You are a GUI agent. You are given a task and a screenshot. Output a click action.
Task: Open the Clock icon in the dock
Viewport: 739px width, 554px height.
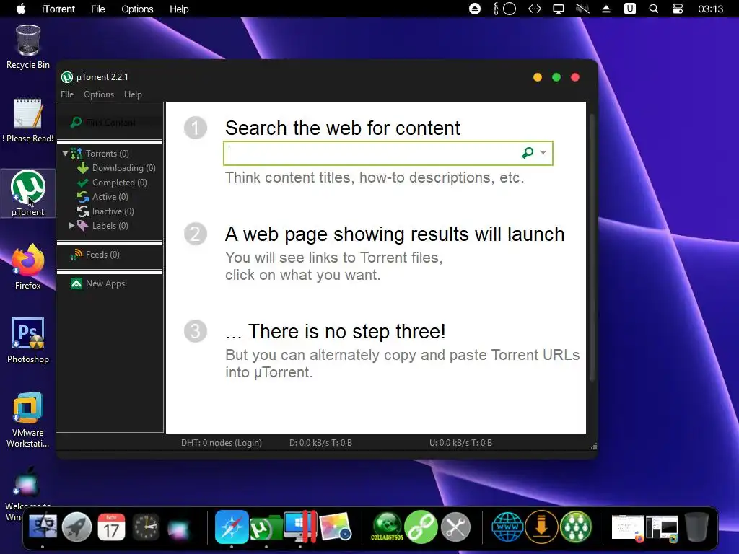point(146,527)
